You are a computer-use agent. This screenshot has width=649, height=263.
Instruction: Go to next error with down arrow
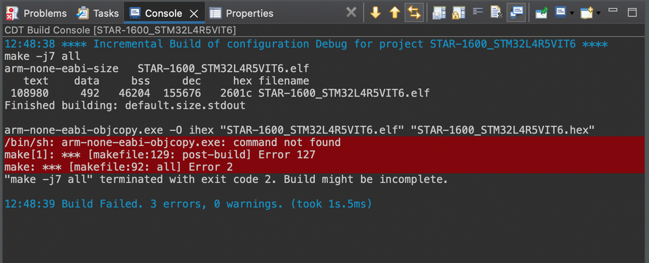pyautogui.click(x=375, y=13)
